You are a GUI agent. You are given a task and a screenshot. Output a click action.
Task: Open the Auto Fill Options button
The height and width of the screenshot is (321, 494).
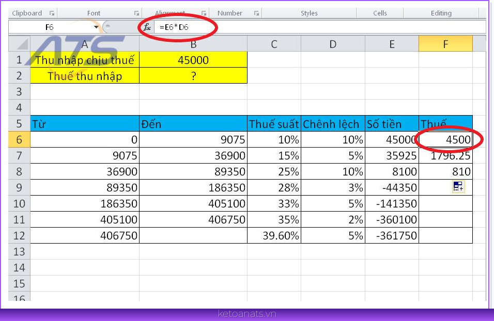pos(458,187)
